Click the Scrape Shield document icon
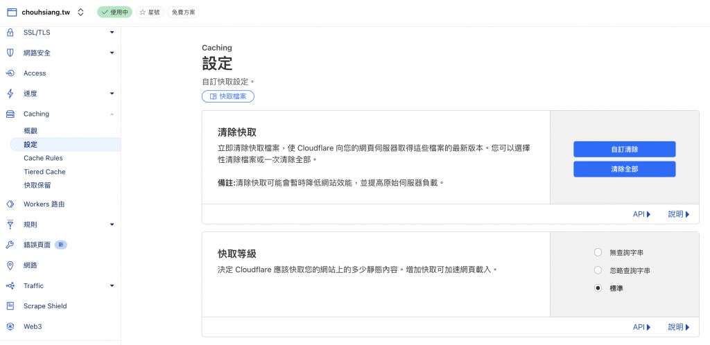Viewport: 710px width, 345px height. click(10, 306)
